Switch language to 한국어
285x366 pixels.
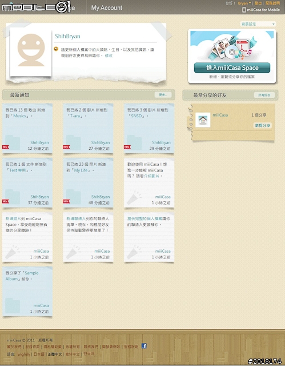pyautogui.click(x=89, y=353)
